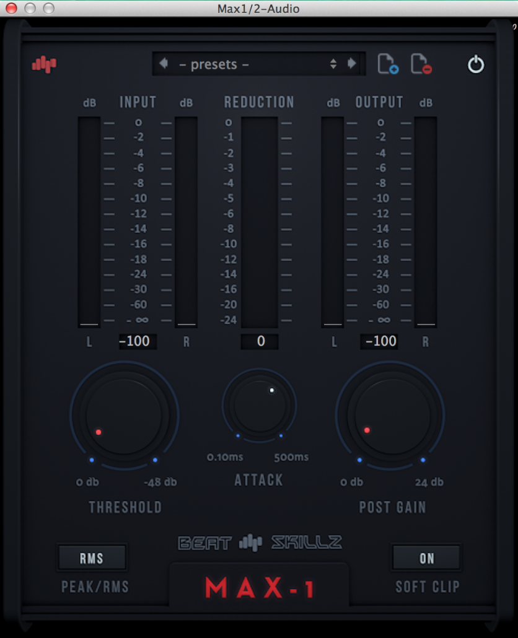This screenshot has height=638, width=518.
Task: Save new preset with the add-file icon
Action: pyautogui.click(x=388, y=64)
